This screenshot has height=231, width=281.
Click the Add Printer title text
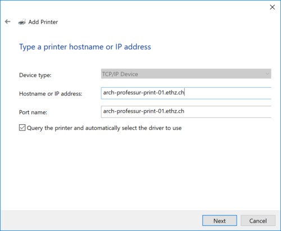tap(43, 22)
